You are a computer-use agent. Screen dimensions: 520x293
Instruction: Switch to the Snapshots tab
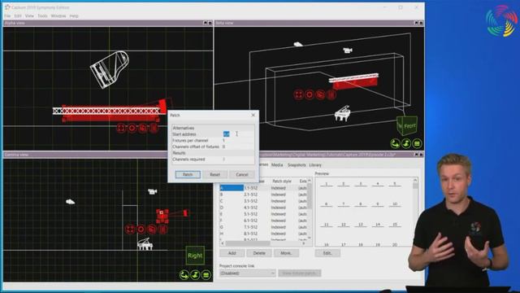click(297, 164)
